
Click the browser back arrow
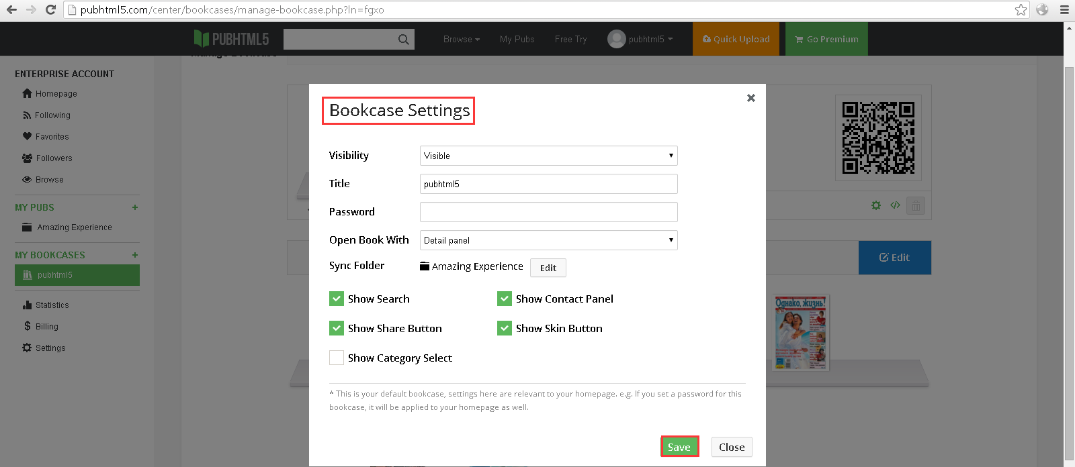click(11, 10)
